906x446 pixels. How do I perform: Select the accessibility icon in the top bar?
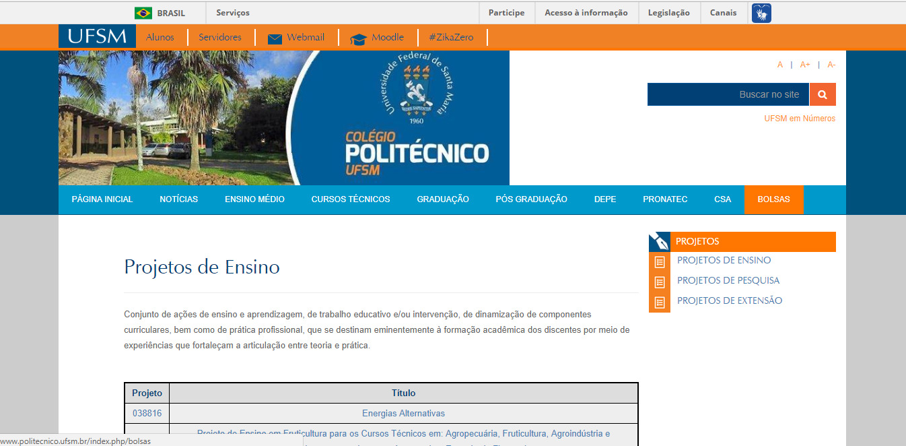(x=761, y=13)
